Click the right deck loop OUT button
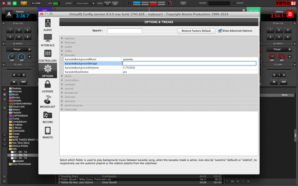This screenshot has width=298, height=186. [283, 82]
